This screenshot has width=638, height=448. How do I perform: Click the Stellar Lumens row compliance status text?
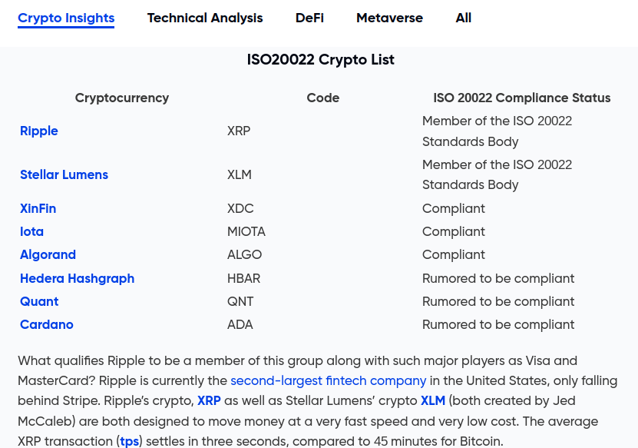click(x=498, y=174)
